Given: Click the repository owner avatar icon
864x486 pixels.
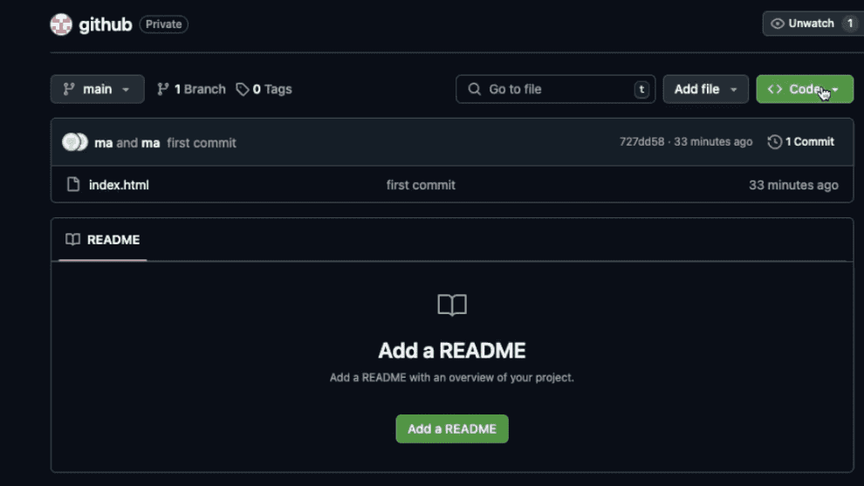Looking at the screenshot, I should point(61,24).
